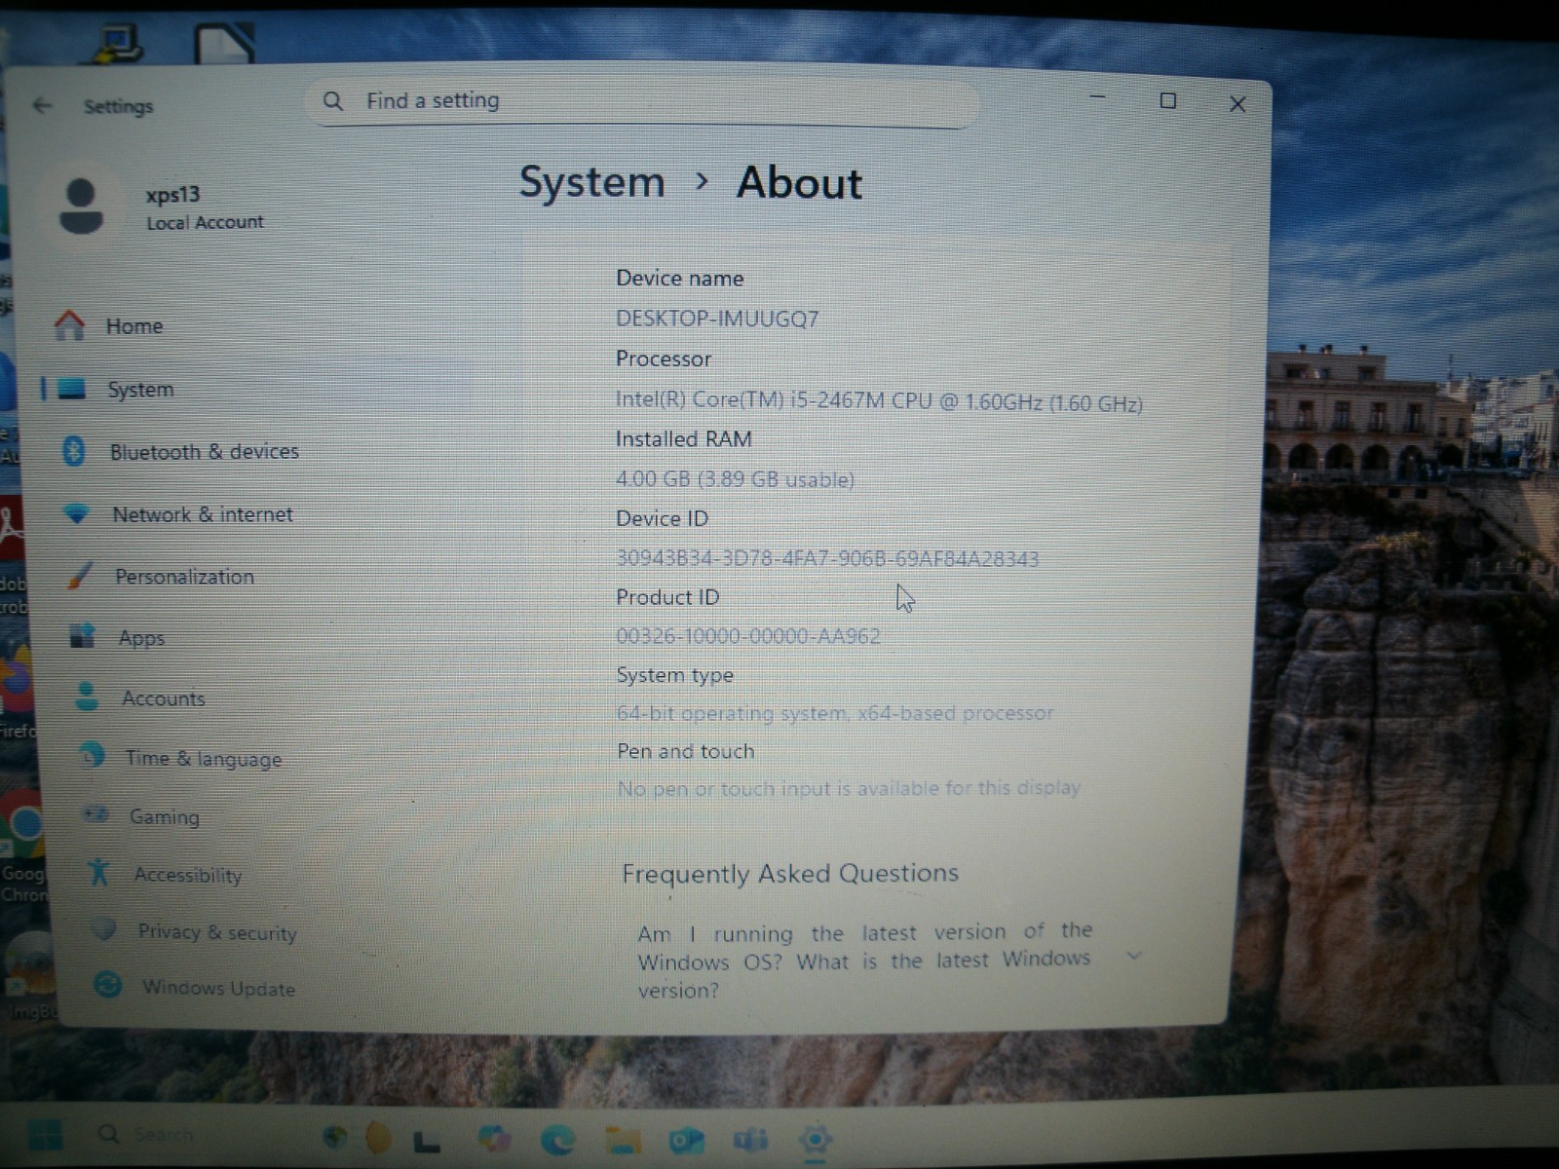
Task: Open Microsoft Teams from the taskbar
Action: (750, 1139)
